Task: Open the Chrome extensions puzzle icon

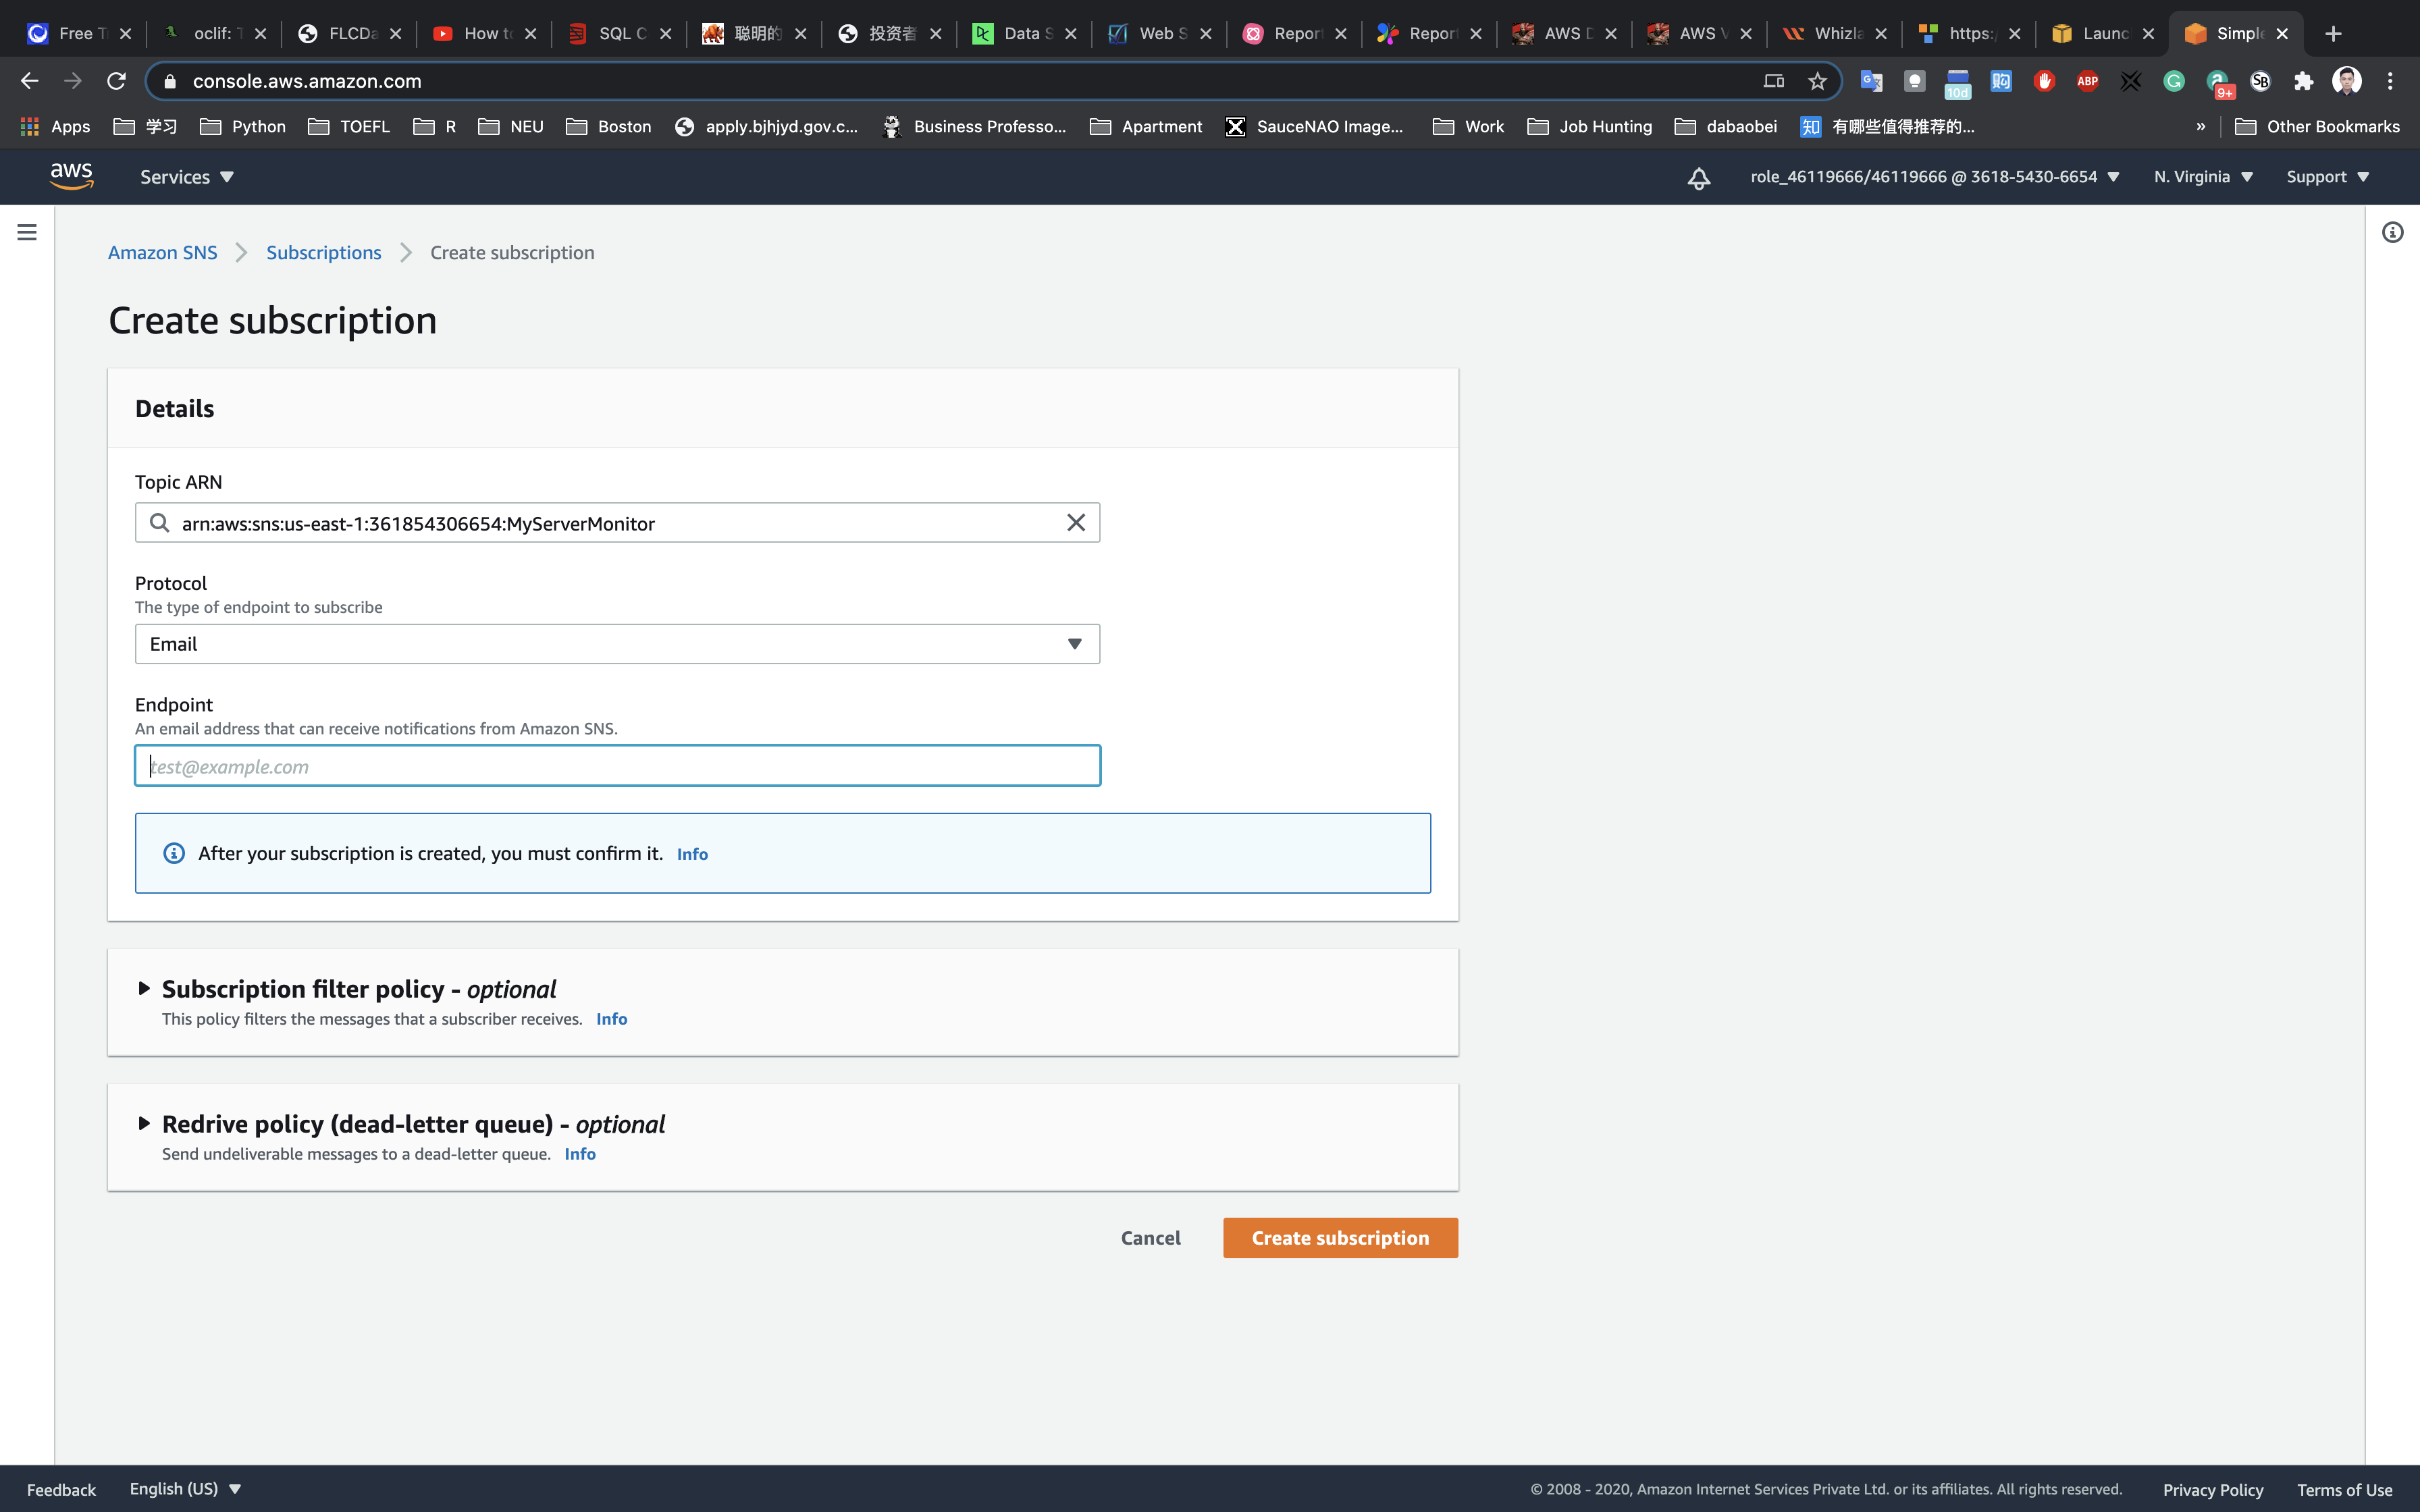Action: click(x=2303, y=81)
